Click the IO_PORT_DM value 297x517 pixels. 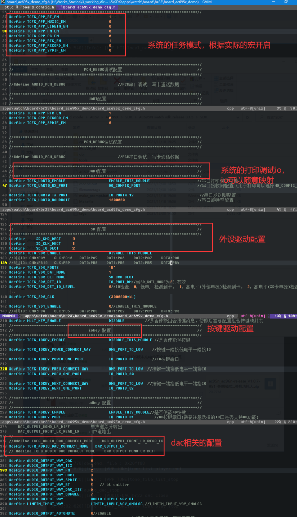pyautogui.click(x=120, y=282)
